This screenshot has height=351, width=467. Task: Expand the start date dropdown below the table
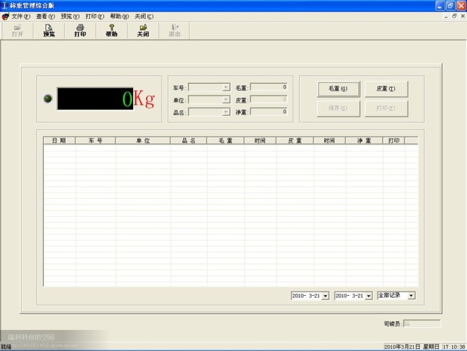click(326, 296)
